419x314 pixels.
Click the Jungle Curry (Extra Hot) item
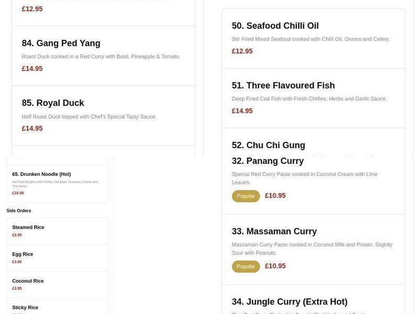(290, 301)
